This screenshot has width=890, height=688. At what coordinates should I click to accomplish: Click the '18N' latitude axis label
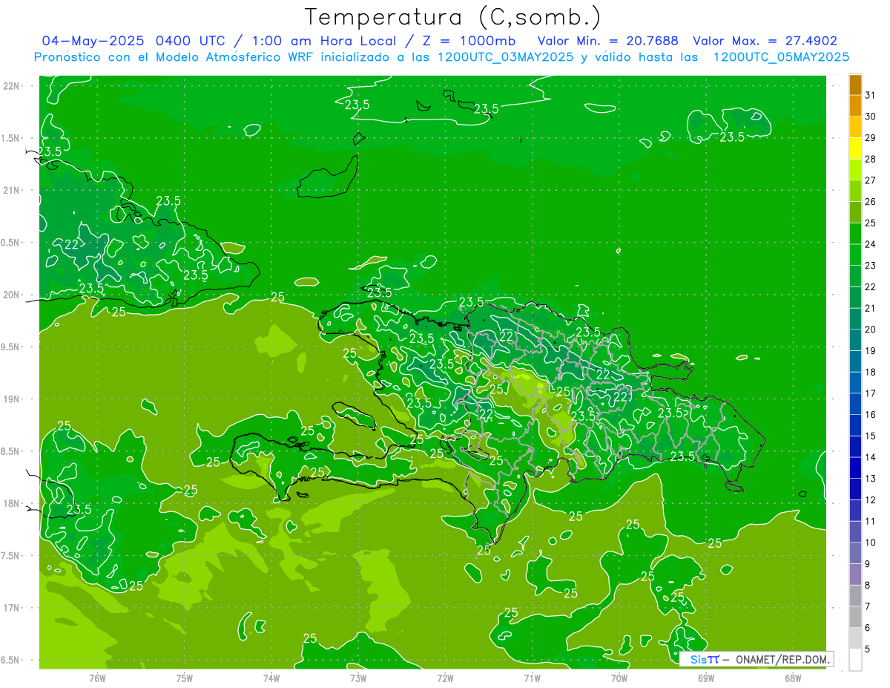(x=11, y=503)
